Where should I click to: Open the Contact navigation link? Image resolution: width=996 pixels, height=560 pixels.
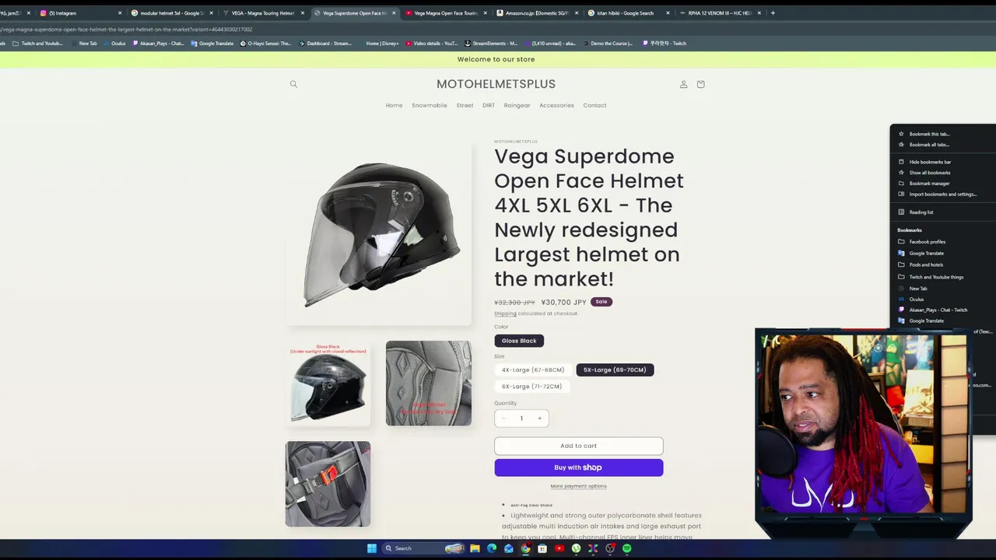(594, 106)
